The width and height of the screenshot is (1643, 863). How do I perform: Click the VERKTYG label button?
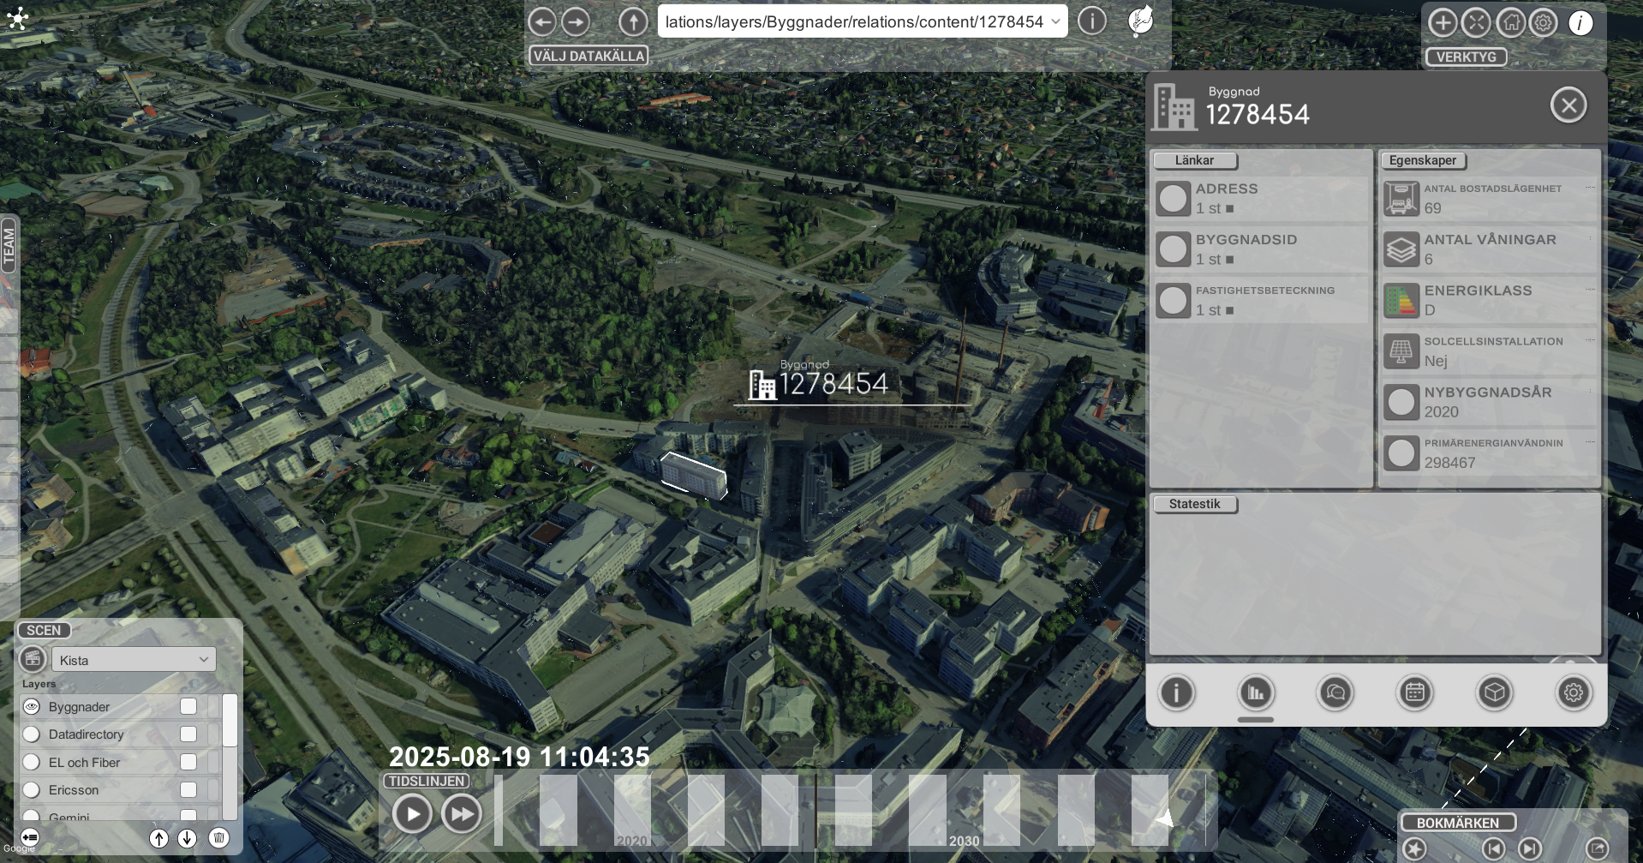pos(1466,57)
